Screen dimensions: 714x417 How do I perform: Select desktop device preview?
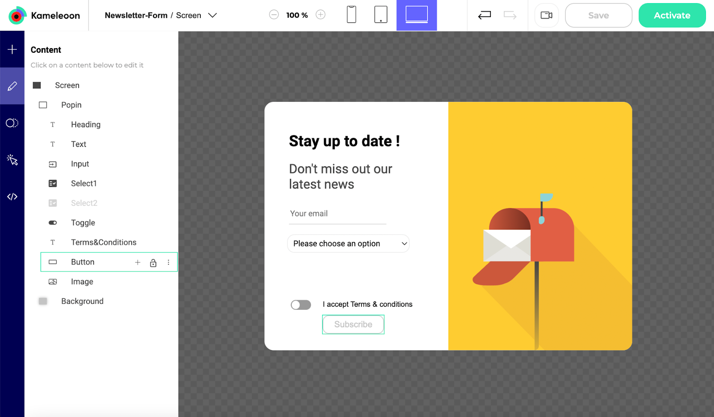416,15
